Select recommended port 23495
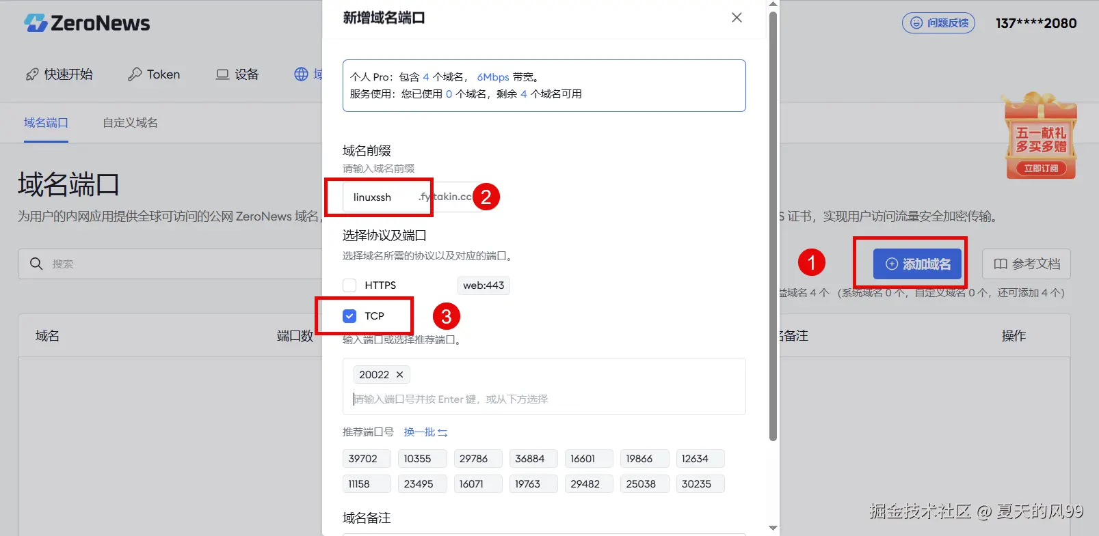The image size is (1099, 536). point(422,484)
